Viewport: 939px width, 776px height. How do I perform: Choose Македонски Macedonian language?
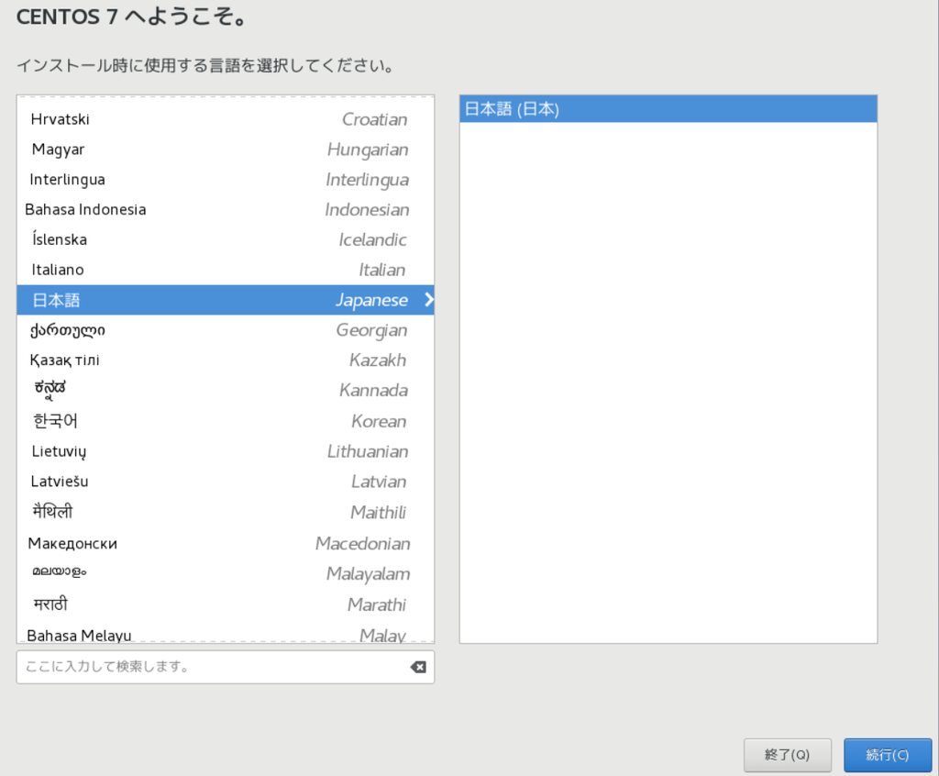226,544
